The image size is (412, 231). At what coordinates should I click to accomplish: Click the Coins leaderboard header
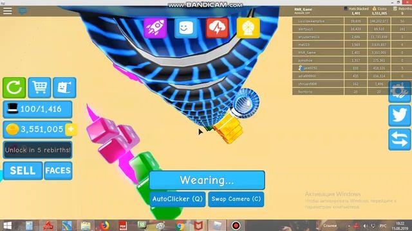(x=380, y=8)
